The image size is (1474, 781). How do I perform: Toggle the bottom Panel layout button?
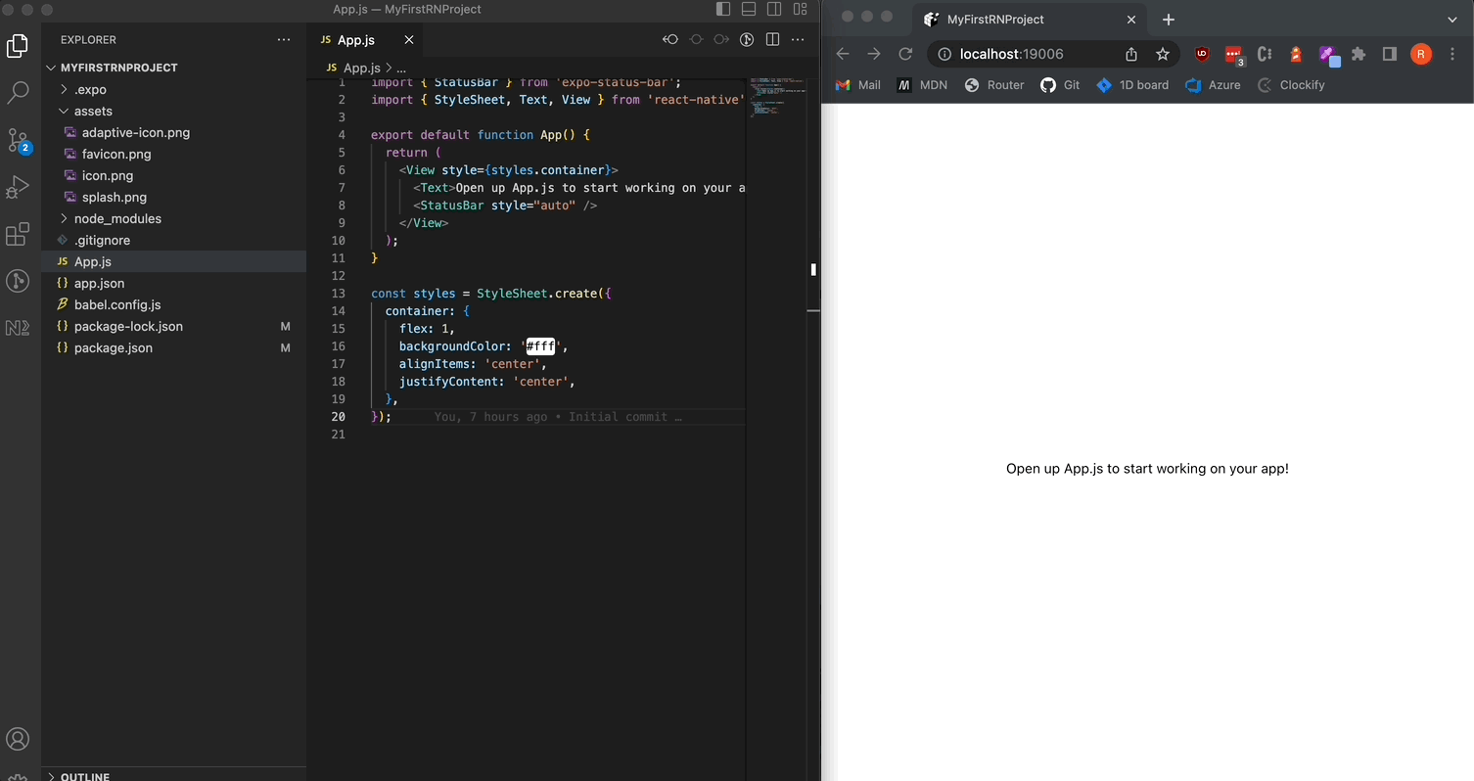[749, 10]
